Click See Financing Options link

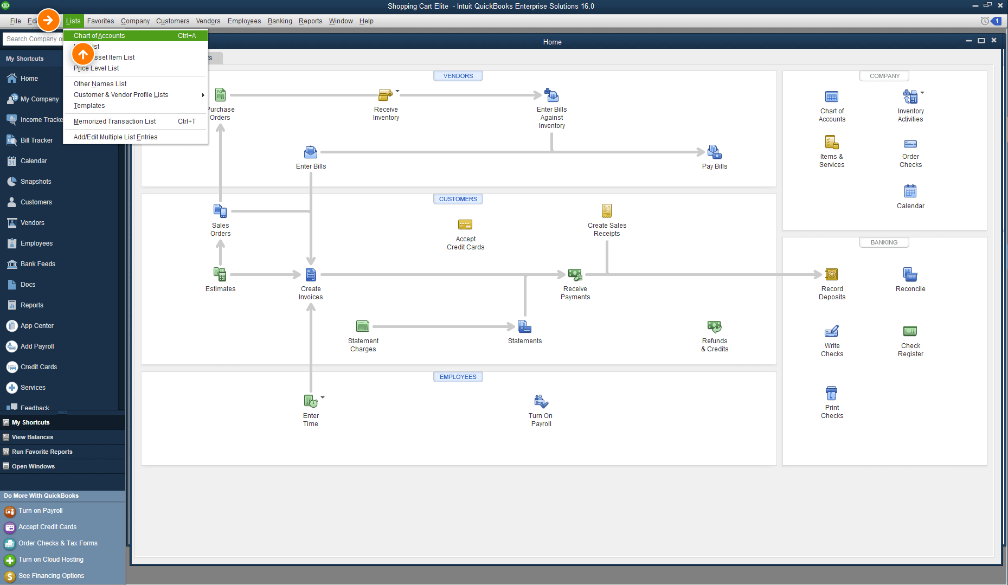click(51, 576)
